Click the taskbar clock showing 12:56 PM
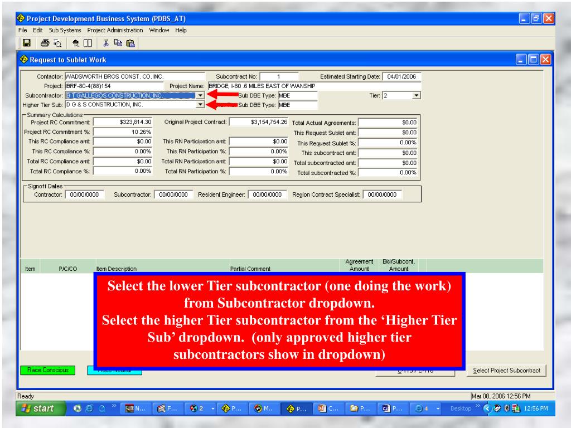 click(536, 408)
